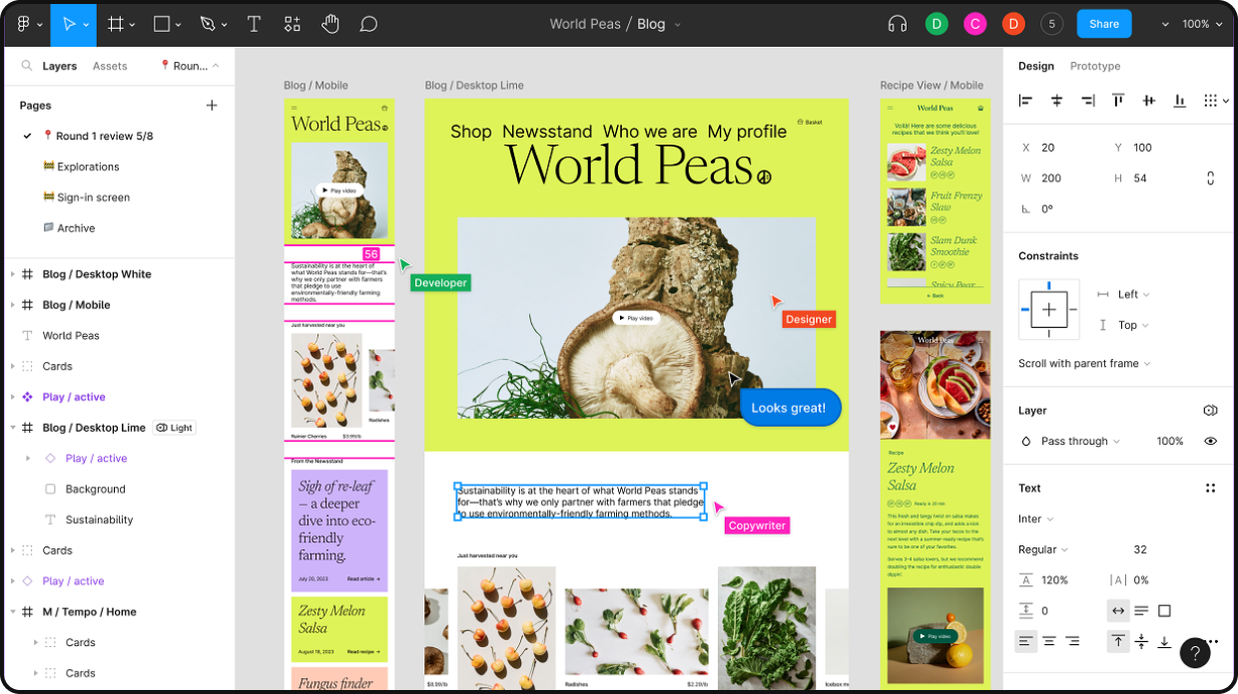1238x694 pixels.
Task: Set text vertical align middle
Action: coord(1141,641)
